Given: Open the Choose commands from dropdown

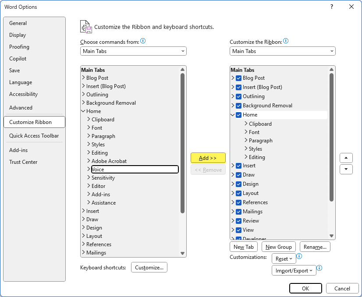Looking at the screenshot, I should [x=133, y=51].
